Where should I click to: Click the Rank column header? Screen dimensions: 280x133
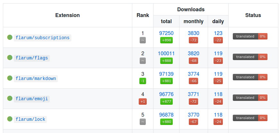pos(143,15)
